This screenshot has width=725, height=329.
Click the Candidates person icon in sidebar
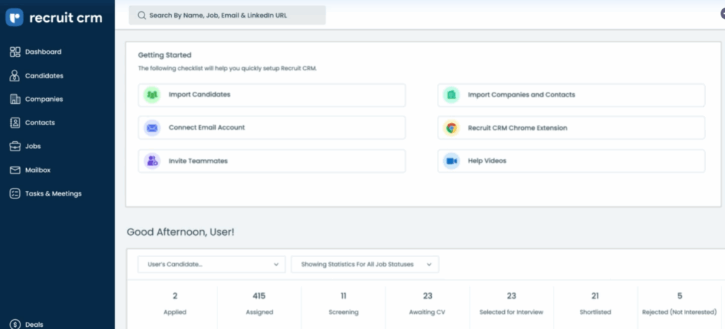[15, 76]
